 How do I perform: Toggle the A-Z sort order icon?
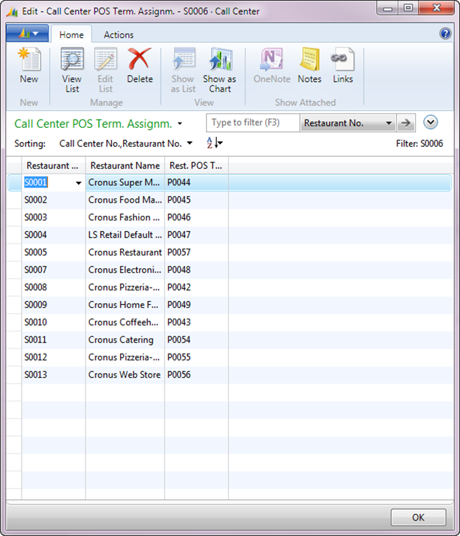(214, 143)
